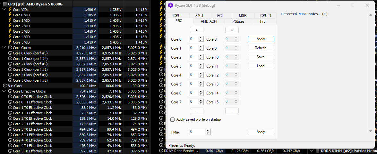Click the Core 1 offset spinner arrows
The height and width of the screenshot is (154, 377).
click(201, 48)
